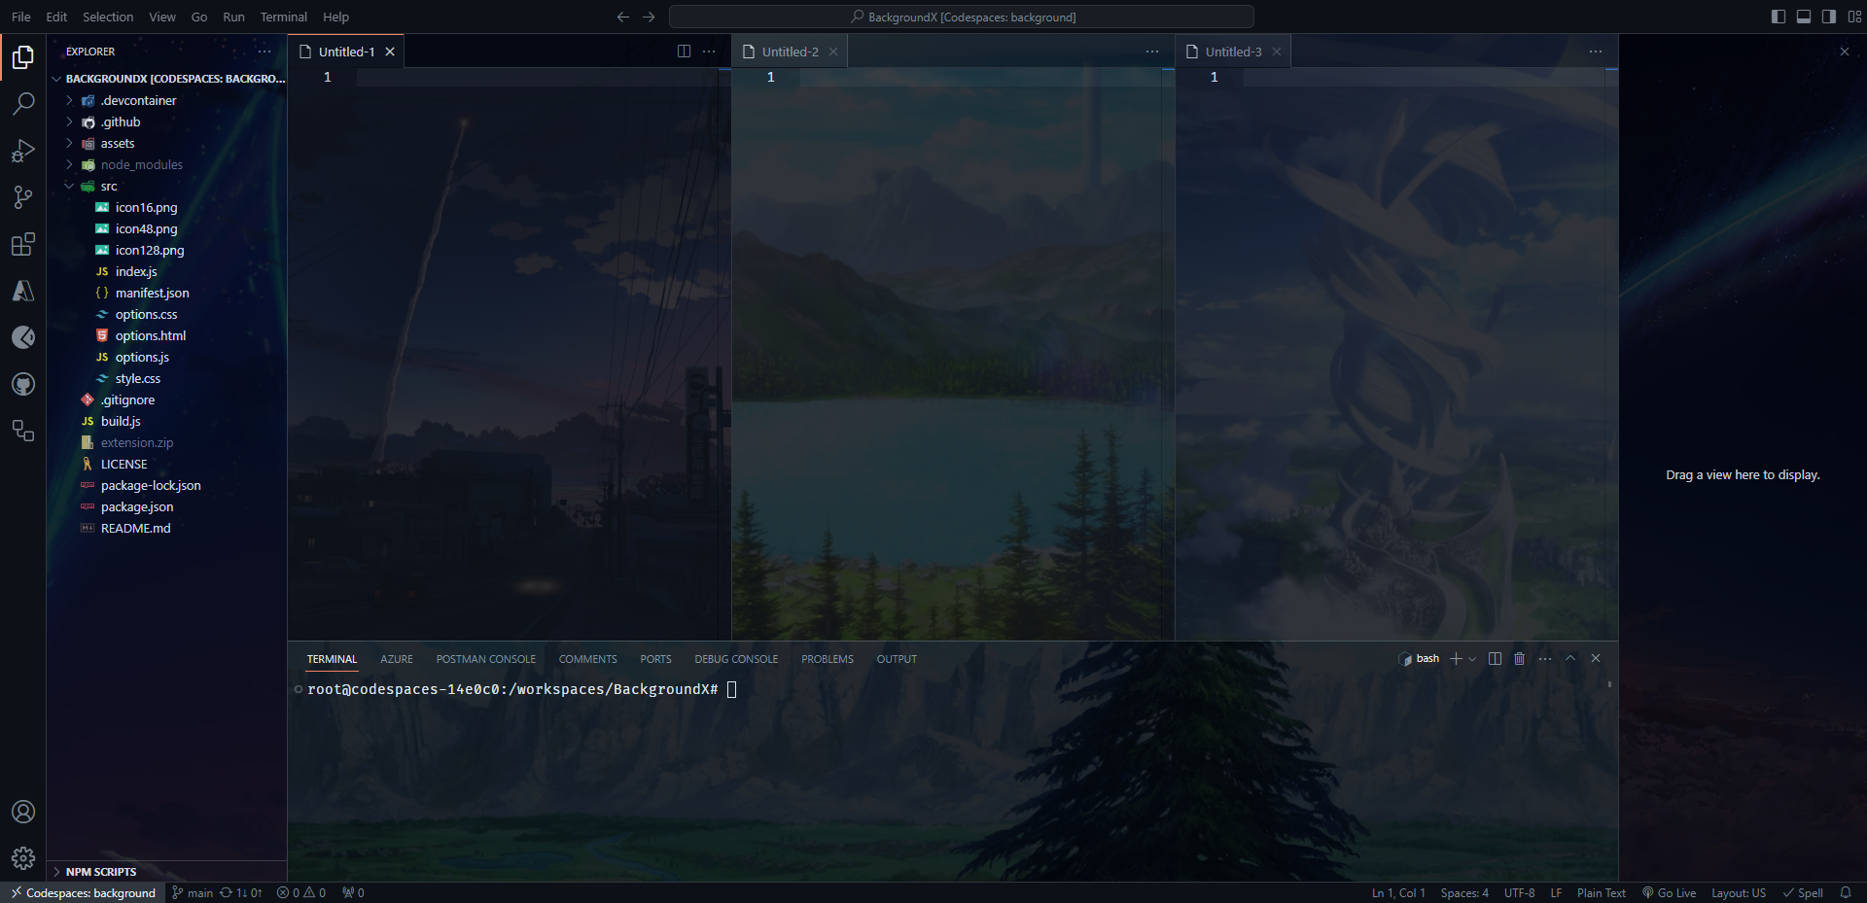Open the Terminal menu
The image size is (1867, 903).
click(283, 17)
